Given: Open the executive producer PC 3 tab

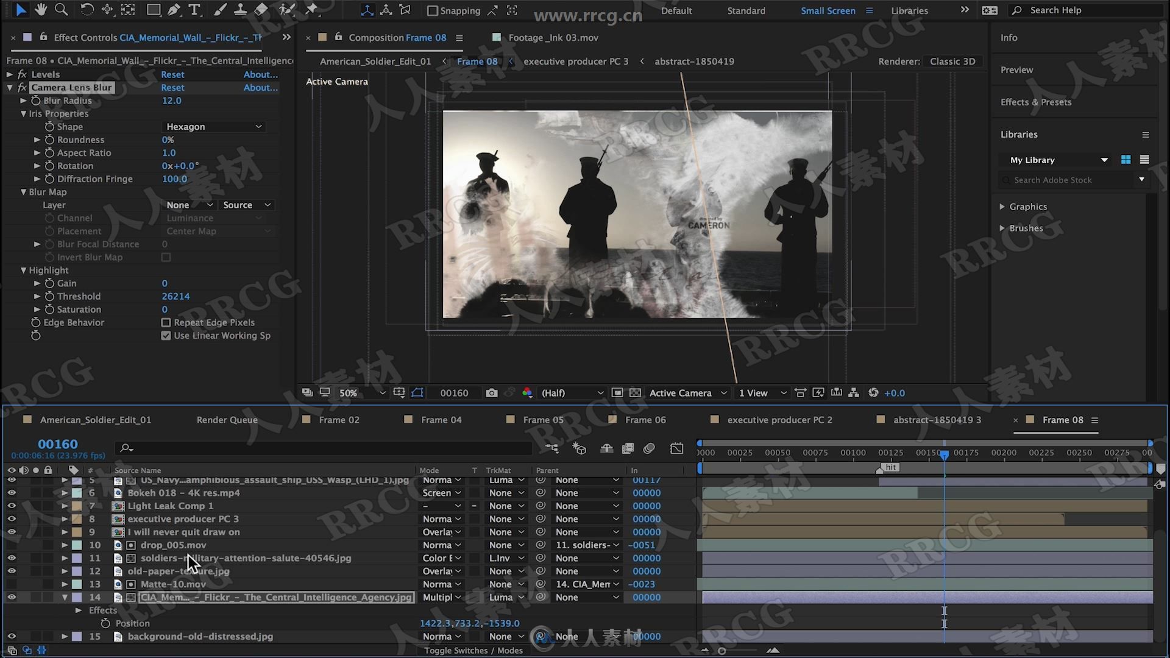Looking at the screenshot, I should [576, 60].
